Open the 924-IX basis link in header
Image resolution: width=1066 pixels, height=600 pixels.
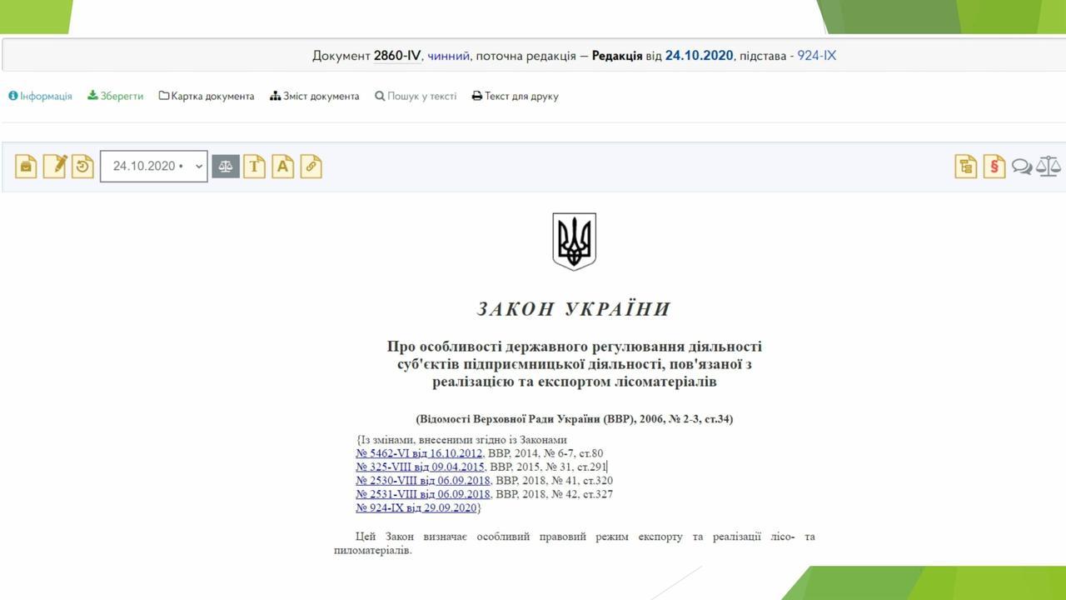(816, 56)
